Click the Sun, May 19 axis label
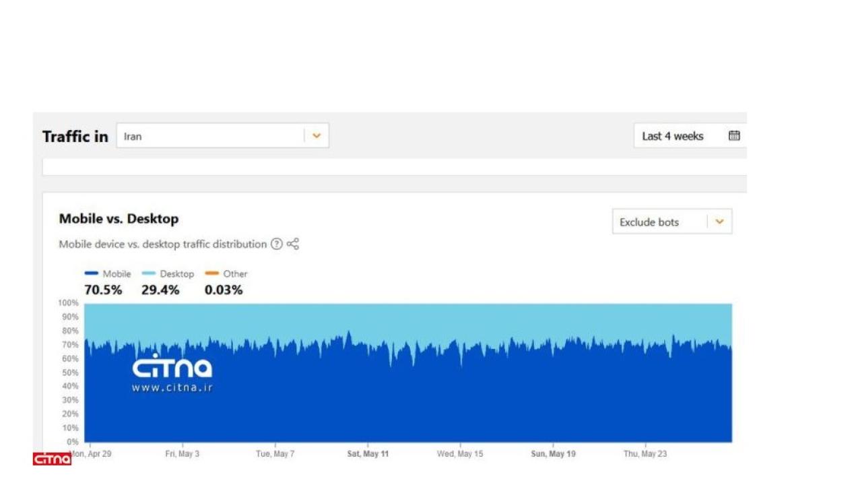The height and width of the screenshot is (485, 862). [553, 454]
